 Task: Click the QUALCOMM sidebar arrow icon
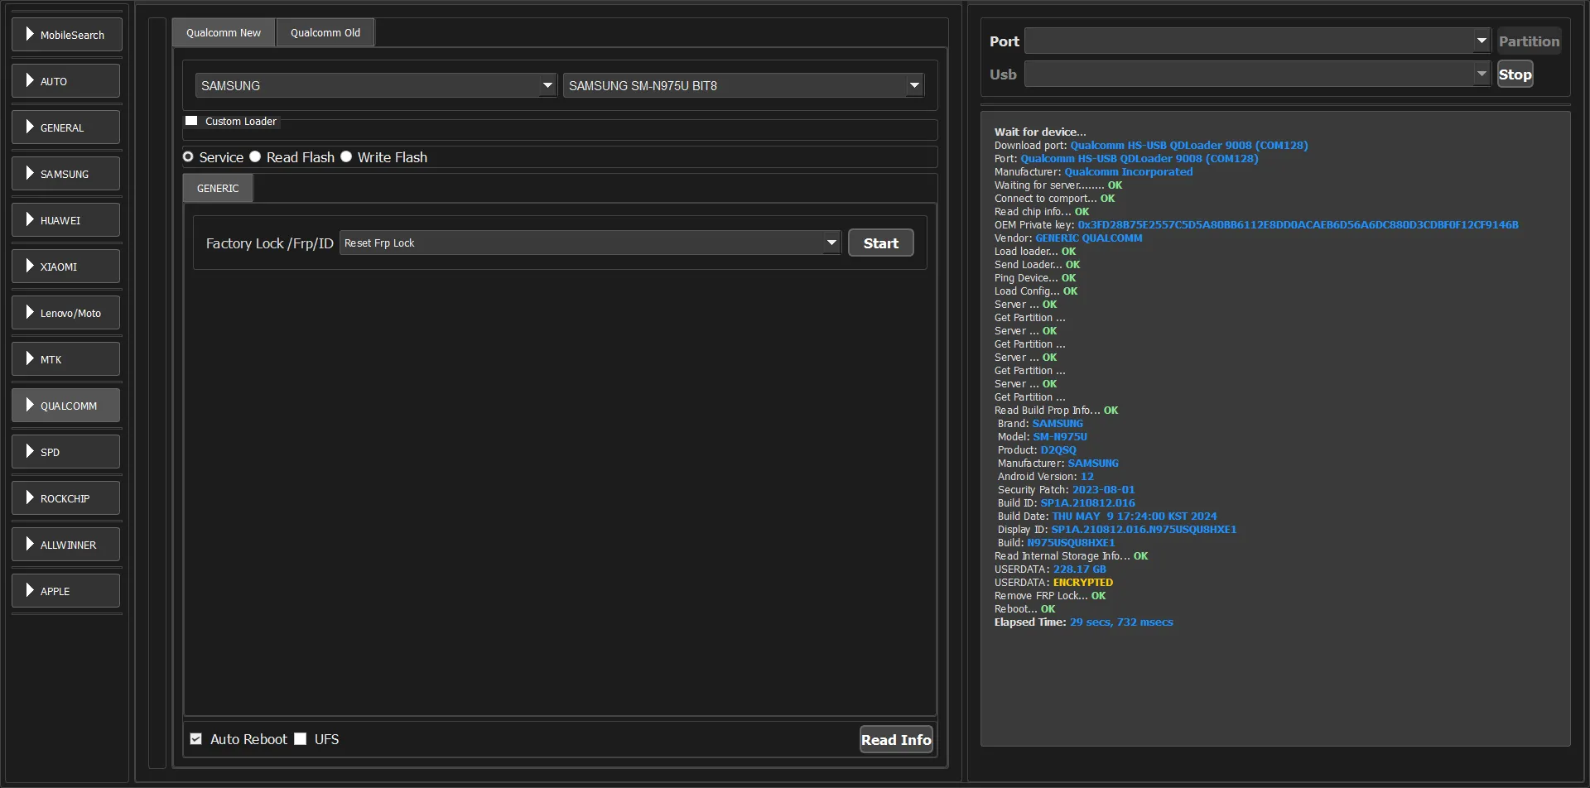(30, 406)
